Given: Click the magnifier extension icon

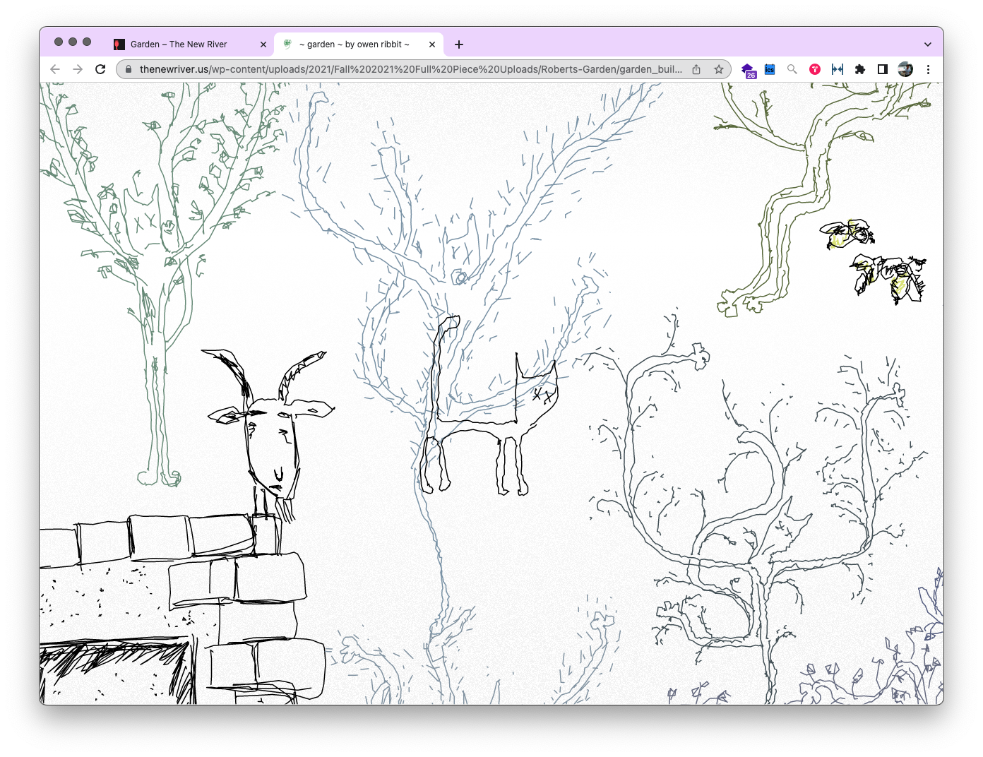Looking at the screenshot, I should pos(792,69).
